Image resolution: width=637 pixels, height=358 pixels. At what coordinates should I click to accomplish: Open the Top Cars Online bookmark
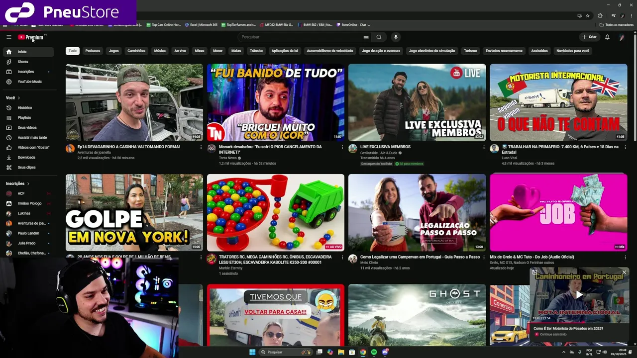tap(164, 25)
